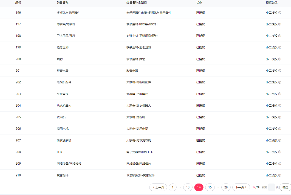The height and width of the screenshot is (195, 291).
Task: Click question mark icon in row 204
Action: [x=280, y=106]
